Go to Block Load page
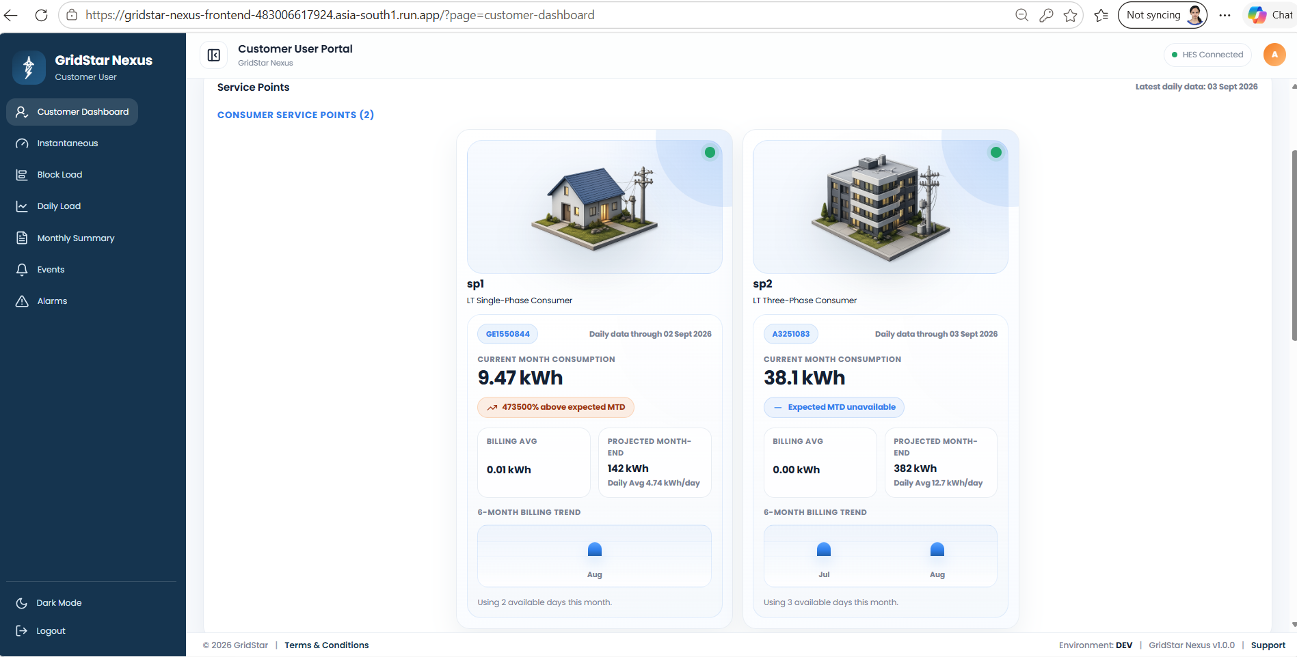Image resolution: width=1297 pixels, height=657 pixels. coord(59,175)
